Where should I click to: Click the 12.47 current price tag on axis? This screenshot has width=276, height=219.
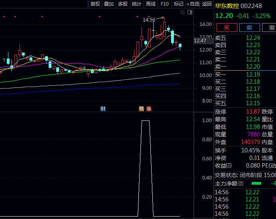coord(200,41)
